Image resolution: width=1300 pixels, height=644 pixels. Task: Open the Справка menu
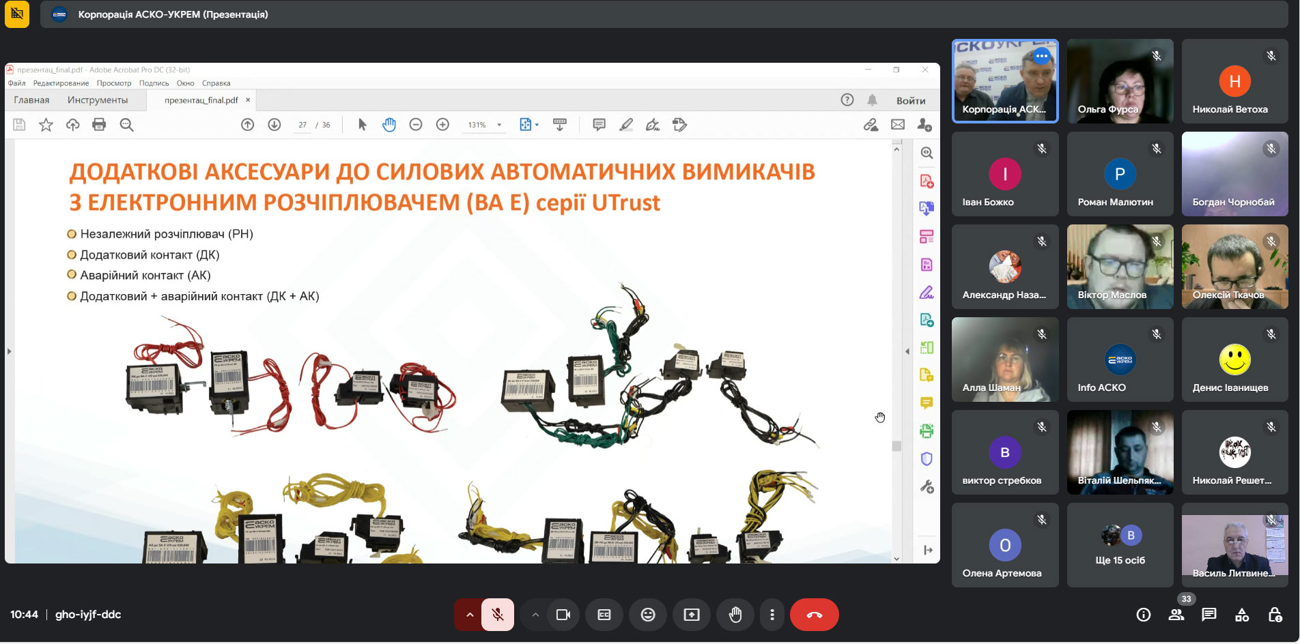pyautogui.click(x=216, y=83)
